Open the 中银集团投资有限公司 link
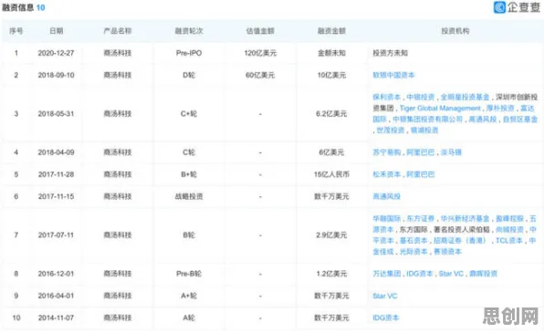The width and height of the screenshot is (544, 333). coord(428,120)
